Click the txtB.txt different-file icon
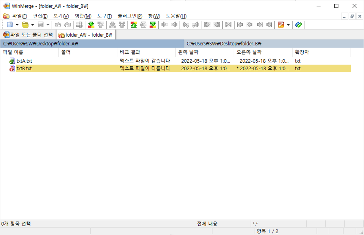 tap(12, 68)
